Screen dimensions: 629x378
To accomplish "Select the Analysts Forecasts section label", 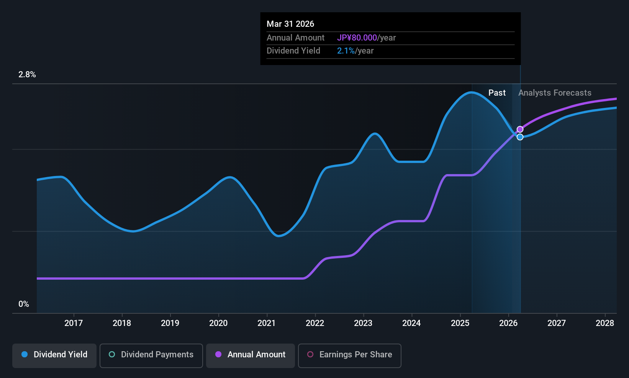I will pos(554,93).
